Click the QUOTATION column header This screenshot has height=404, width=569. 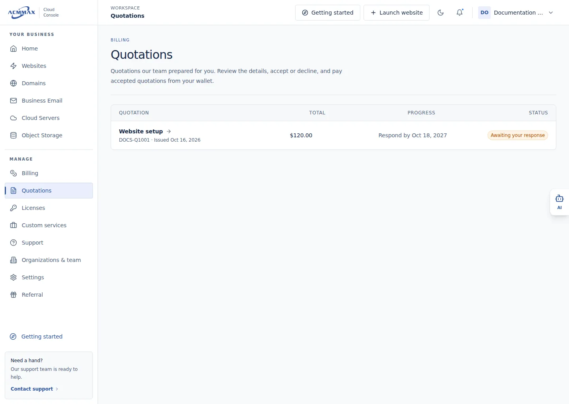click(x=134, y=113)
